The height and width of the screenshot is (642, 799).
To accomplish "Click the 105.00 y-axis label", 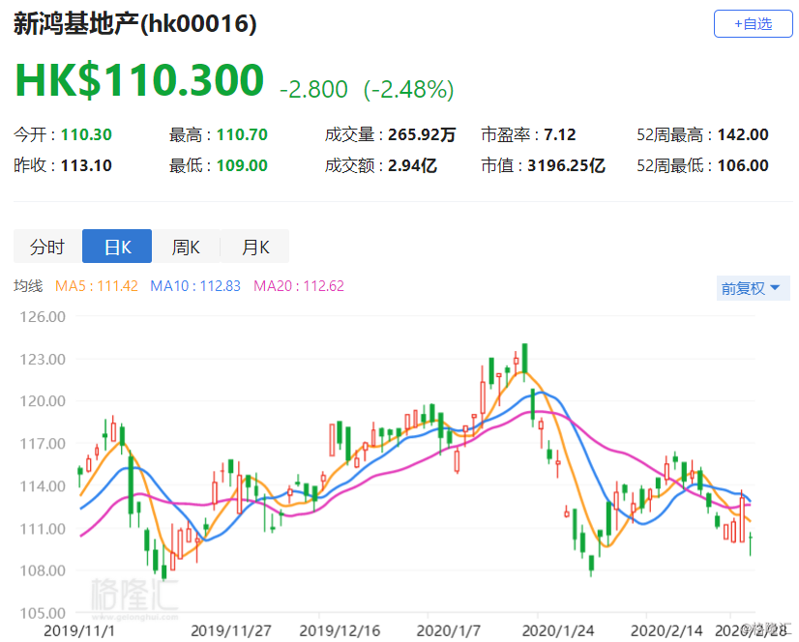I will [43, 613].
